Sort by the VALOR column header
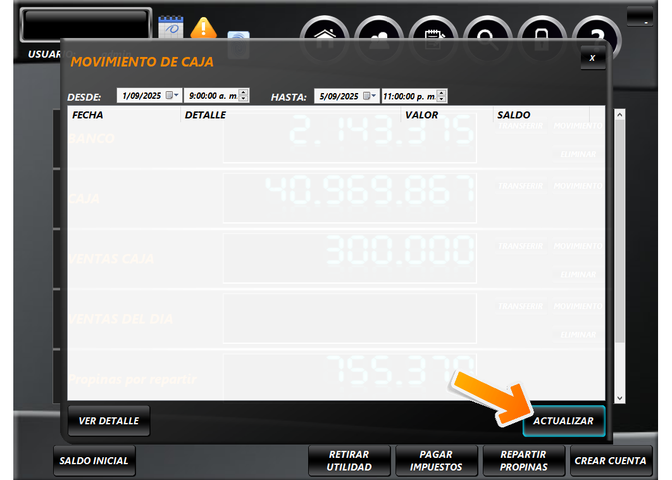Image resolution: width=672 pixels, height=480 pixels. (421, 115)
